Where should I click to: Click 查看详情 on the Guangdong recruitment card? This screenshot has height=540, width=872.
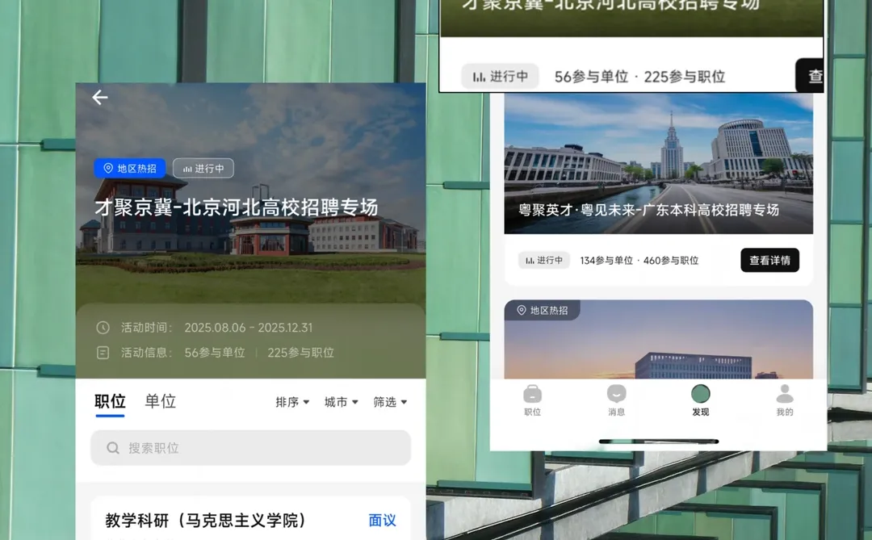click(x=769, y=260)
